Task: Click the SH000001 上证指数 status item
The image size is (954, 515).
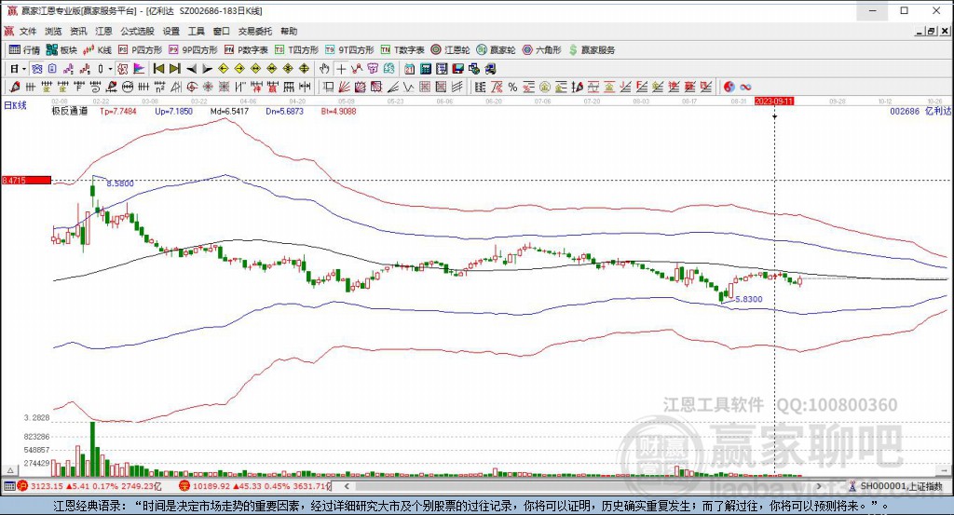Action: click(x=896, y=486)
